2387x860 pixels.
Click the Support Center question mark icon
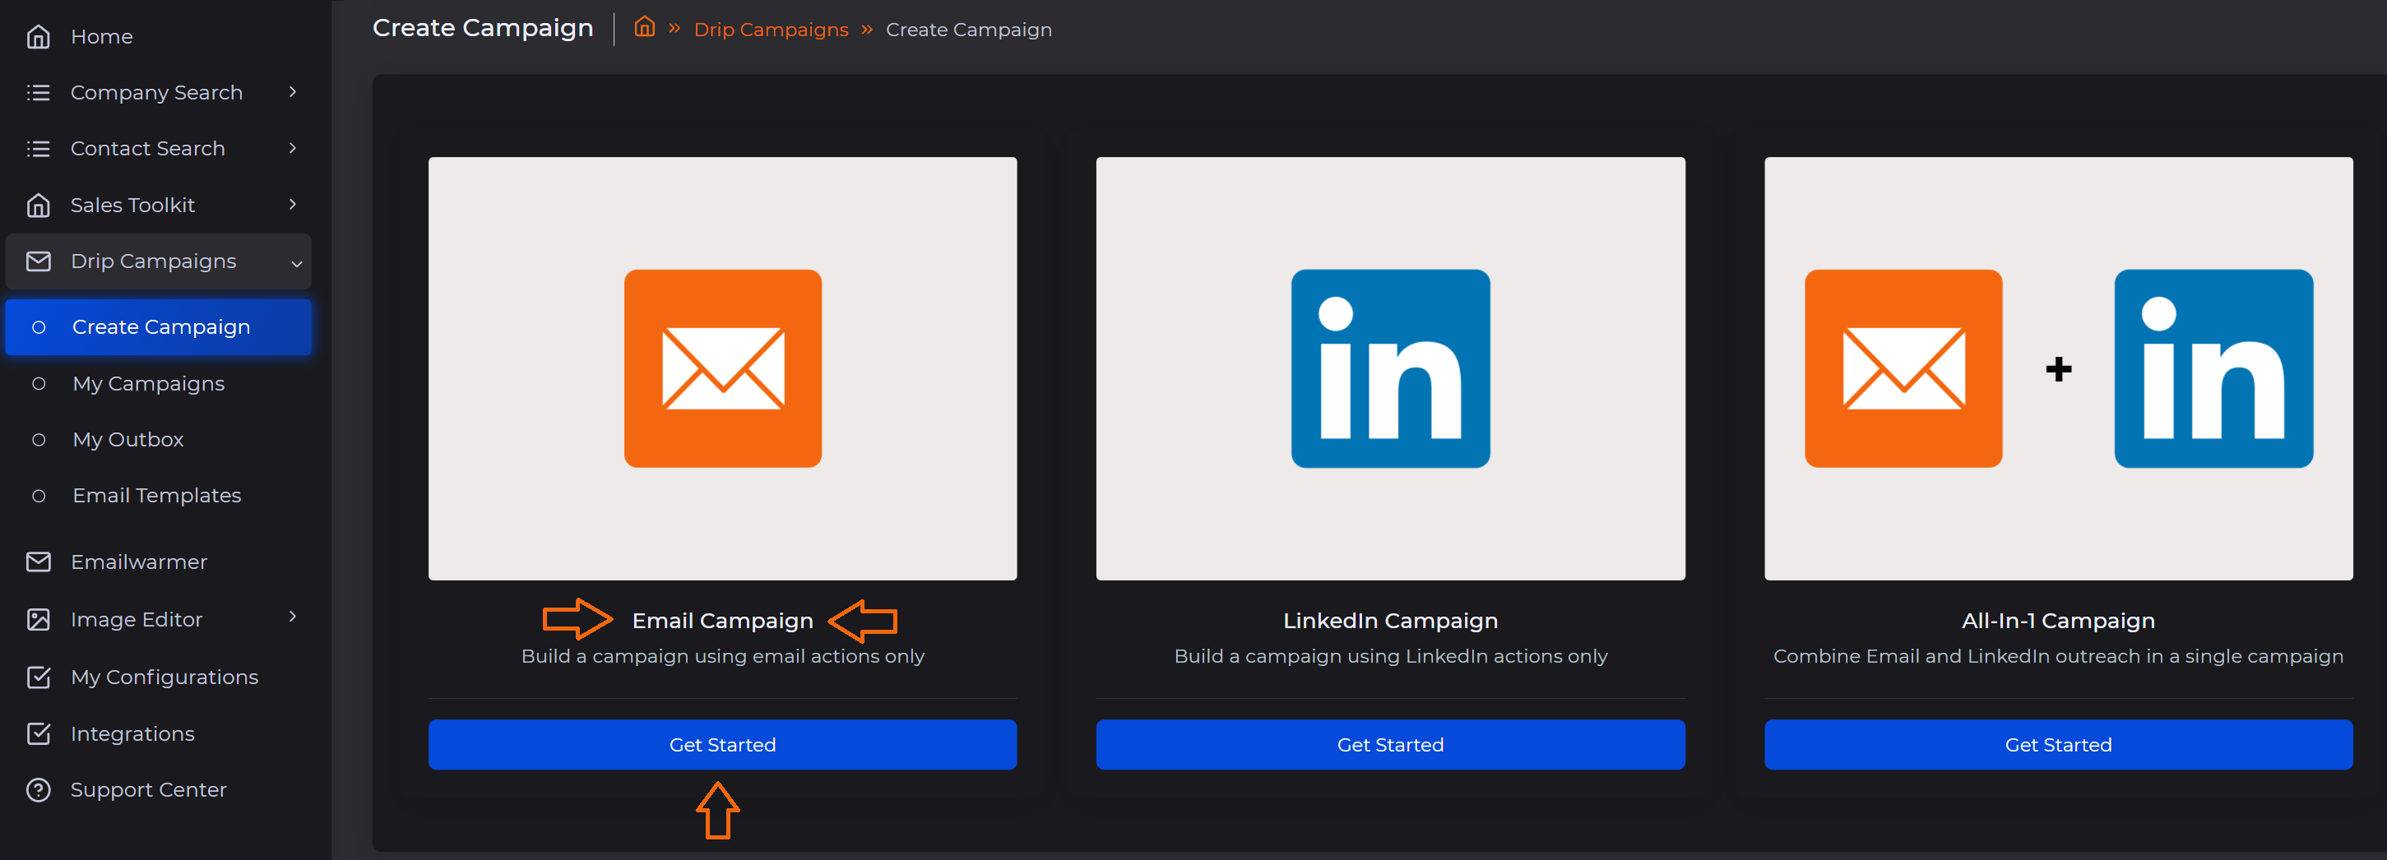point(38,789)
